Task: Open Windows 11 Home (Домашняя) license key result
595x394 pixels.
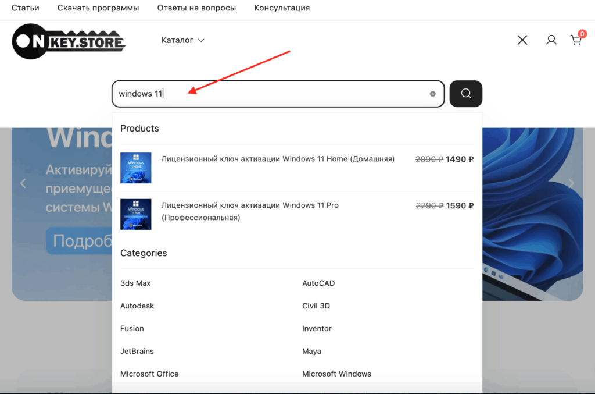Action: point(278,159)
